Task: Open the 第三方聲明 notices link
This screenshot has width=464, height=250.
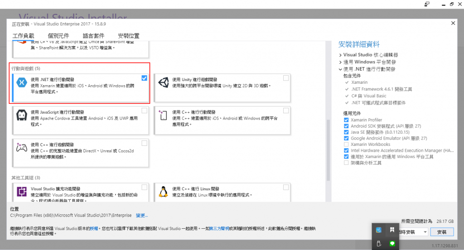Action: click(x=219, y=228)
